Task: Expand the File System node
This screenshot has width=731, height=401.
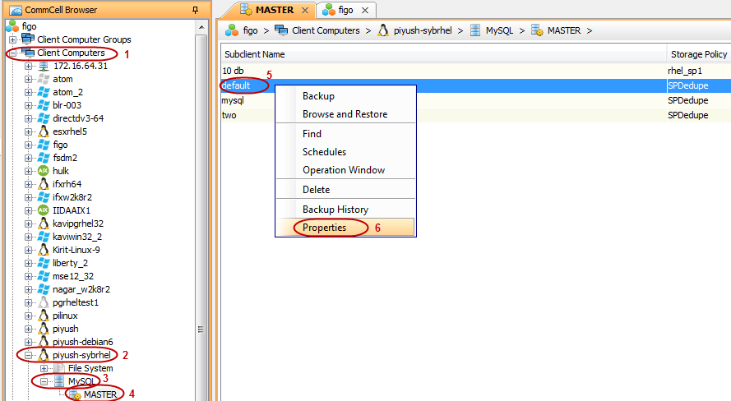Action: click(x=44, y=368)
